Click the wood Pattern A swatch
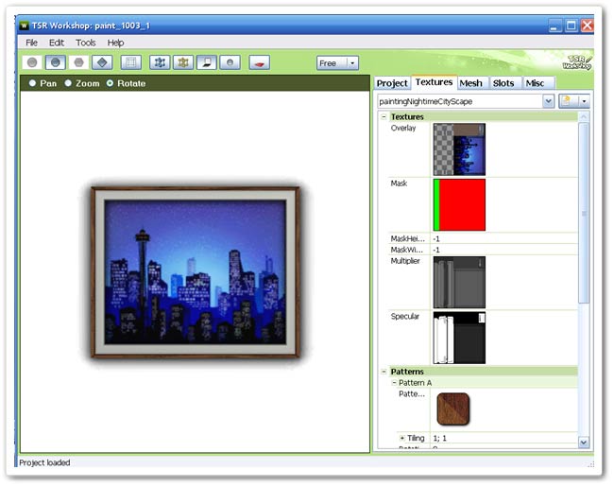 click(452, 409)
